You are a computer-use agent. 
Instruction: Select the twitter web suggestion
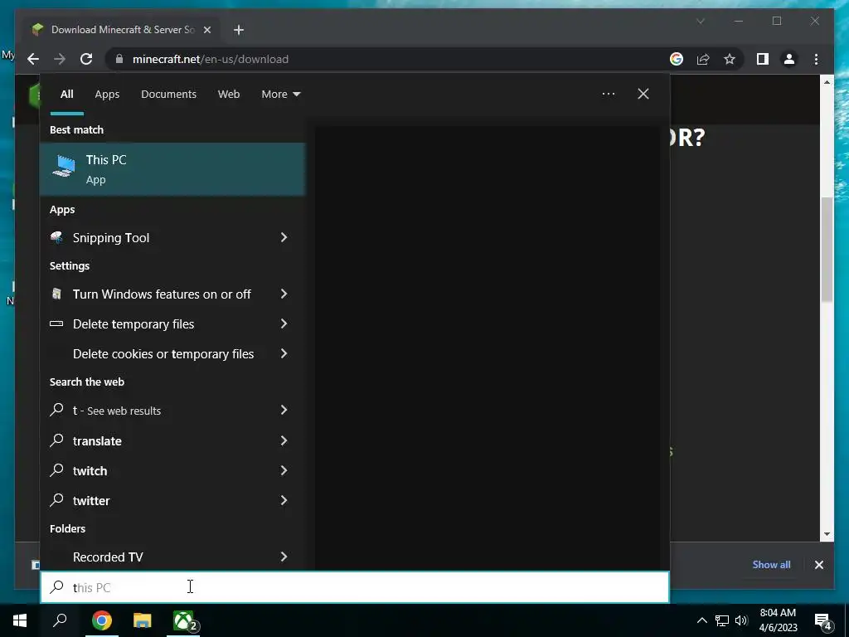pyautogui.click(x=172, y=500)
